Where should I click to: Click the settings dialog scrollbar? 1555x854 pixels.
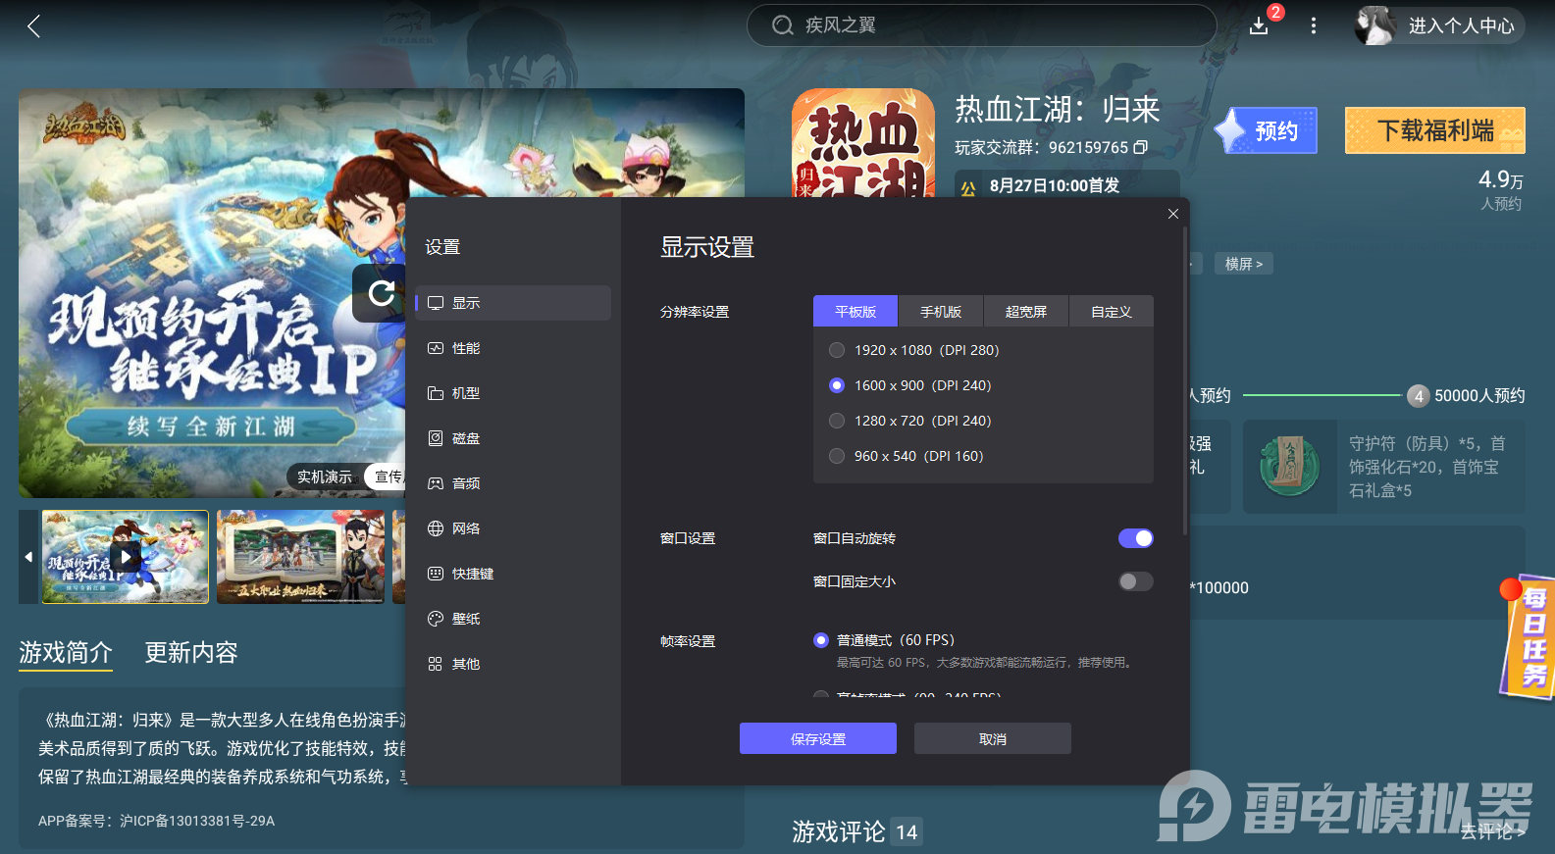coord(1184,382)
